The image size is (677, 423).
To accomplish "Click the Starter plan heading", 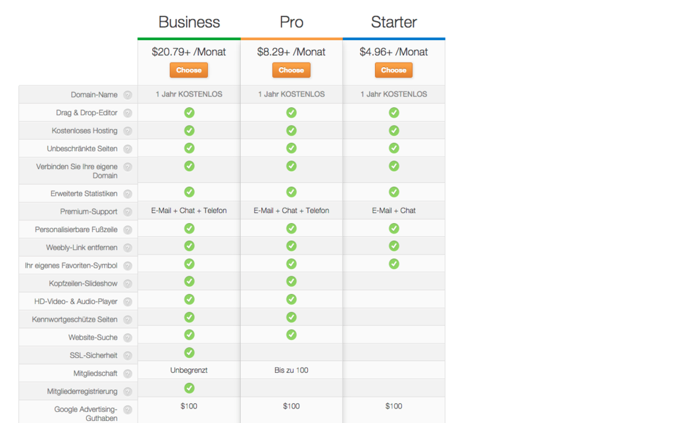I will coord(393,22).
